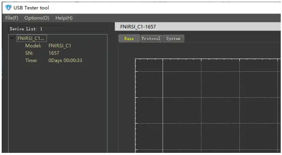Click the Model: label
Image resolution: width=282 pixels, height=155 pixels.
pyautogui.click(x=33, y=46)
